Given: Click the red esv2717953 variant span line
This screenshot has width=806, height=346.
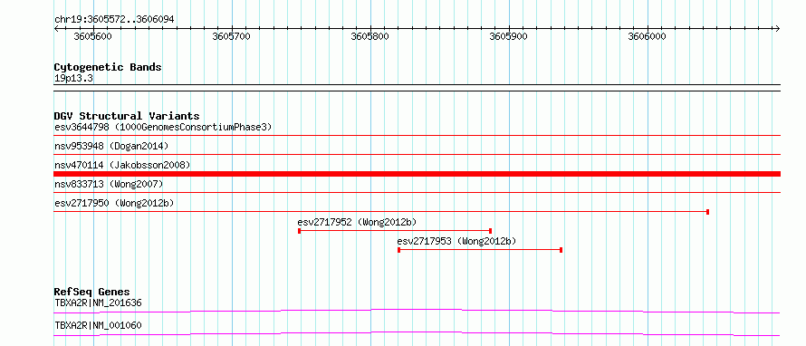Looking at the screenshot, I should click(x=480, y=250).
